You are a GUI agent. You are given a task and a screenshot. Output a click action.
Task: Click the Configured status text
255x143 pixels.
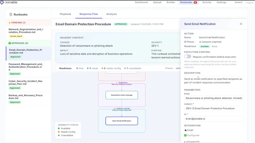193,135
